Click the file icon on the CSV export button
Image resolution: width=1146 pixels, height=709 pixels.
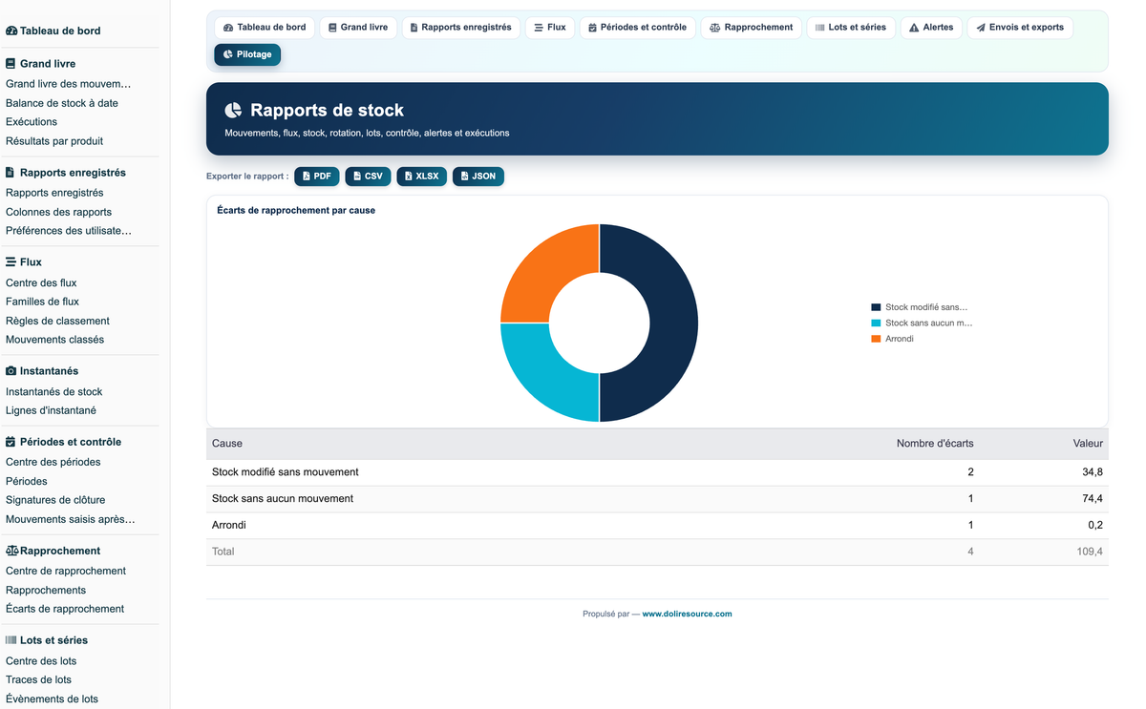pos(357,177)
